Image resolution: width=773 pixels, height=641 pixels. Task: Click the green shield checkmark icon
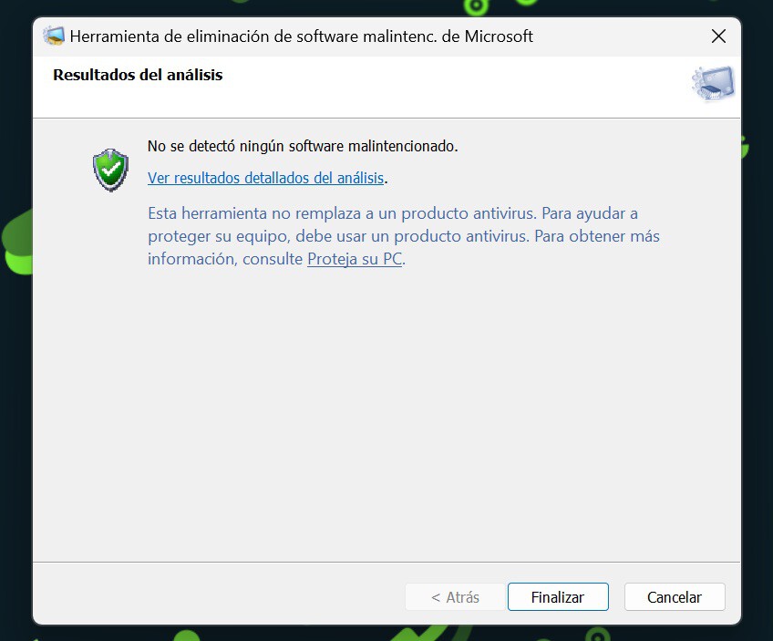point(110,171)
